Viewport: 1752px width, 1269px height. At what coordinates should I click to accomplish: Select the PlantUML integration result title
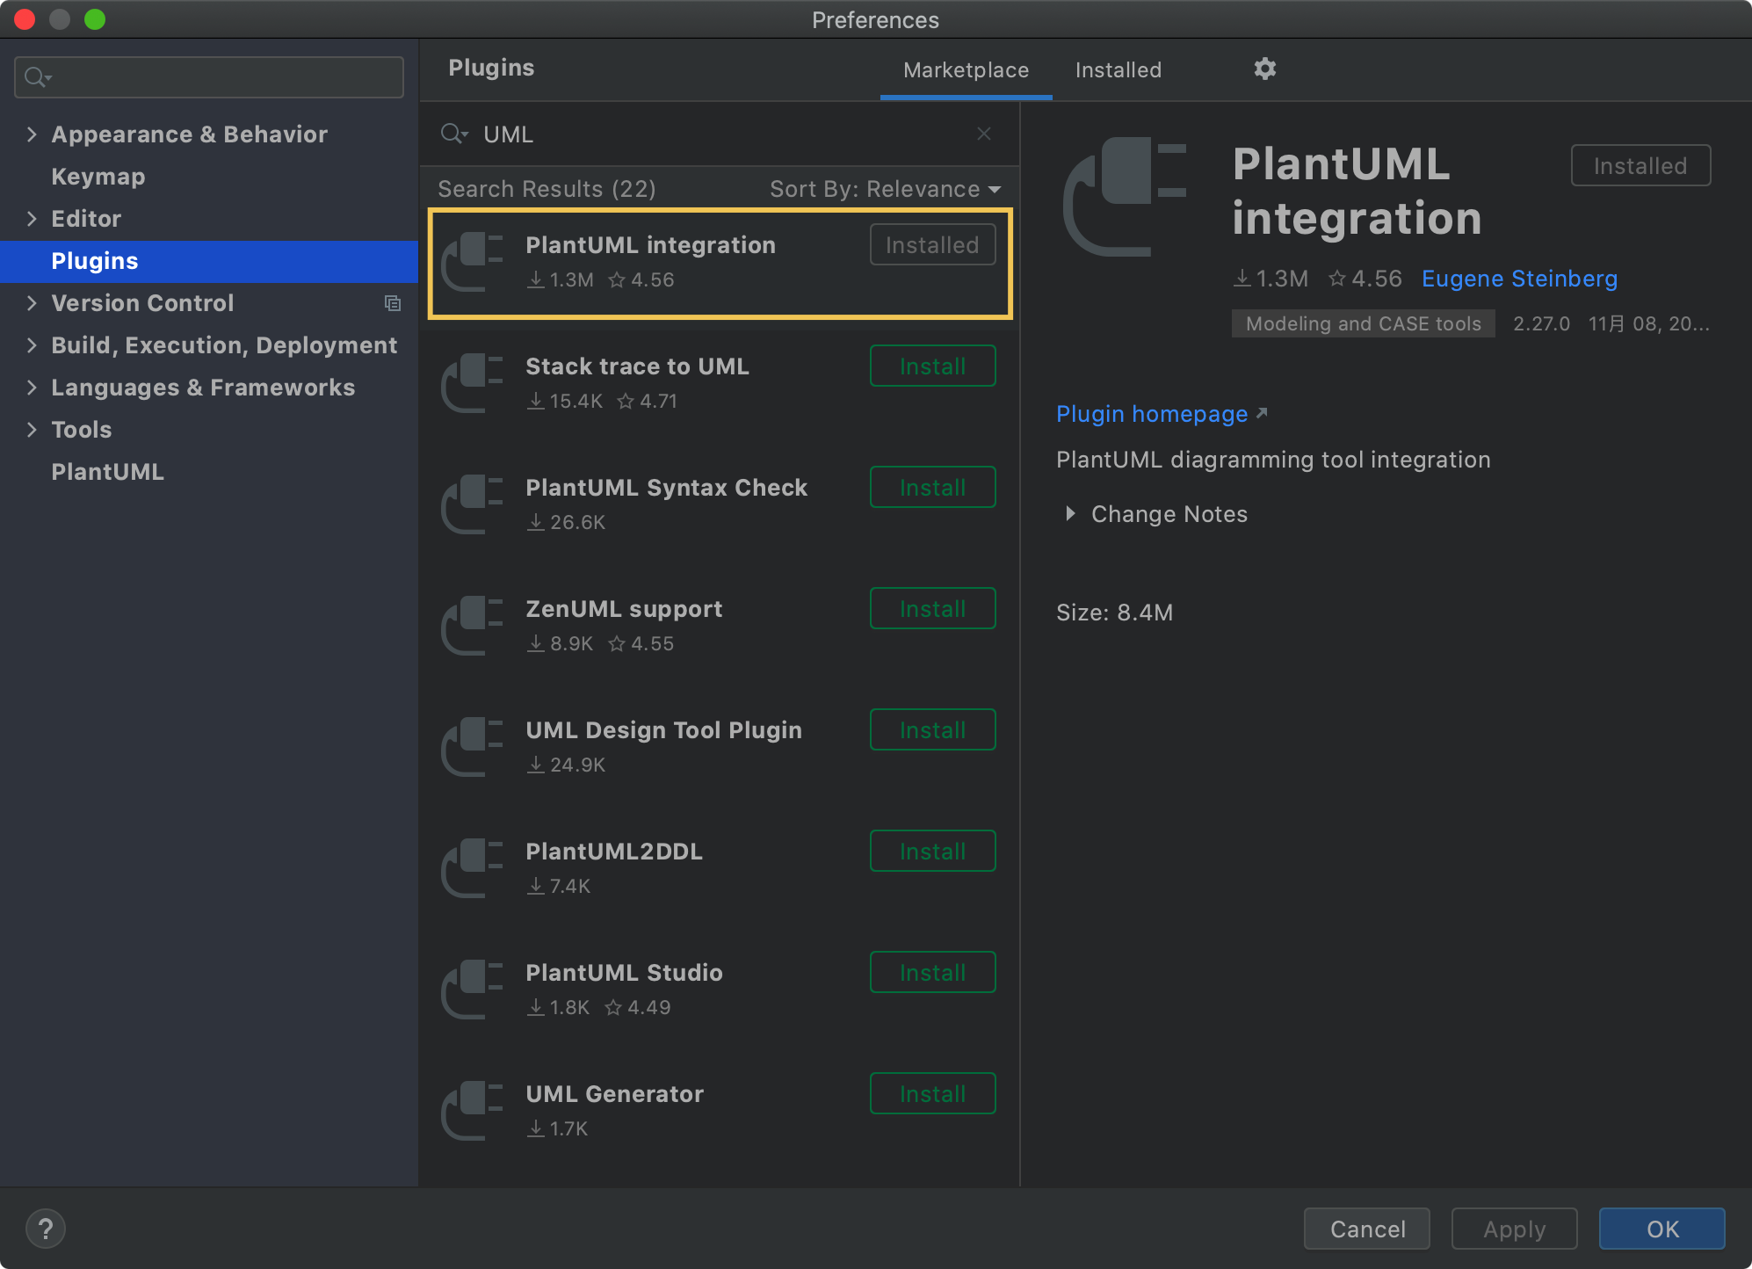[650, 245]
